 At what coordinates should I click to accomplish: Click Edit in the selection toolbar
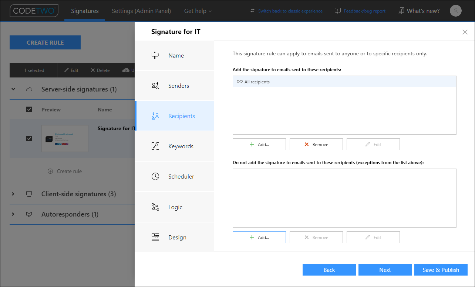tap(71, 70)
